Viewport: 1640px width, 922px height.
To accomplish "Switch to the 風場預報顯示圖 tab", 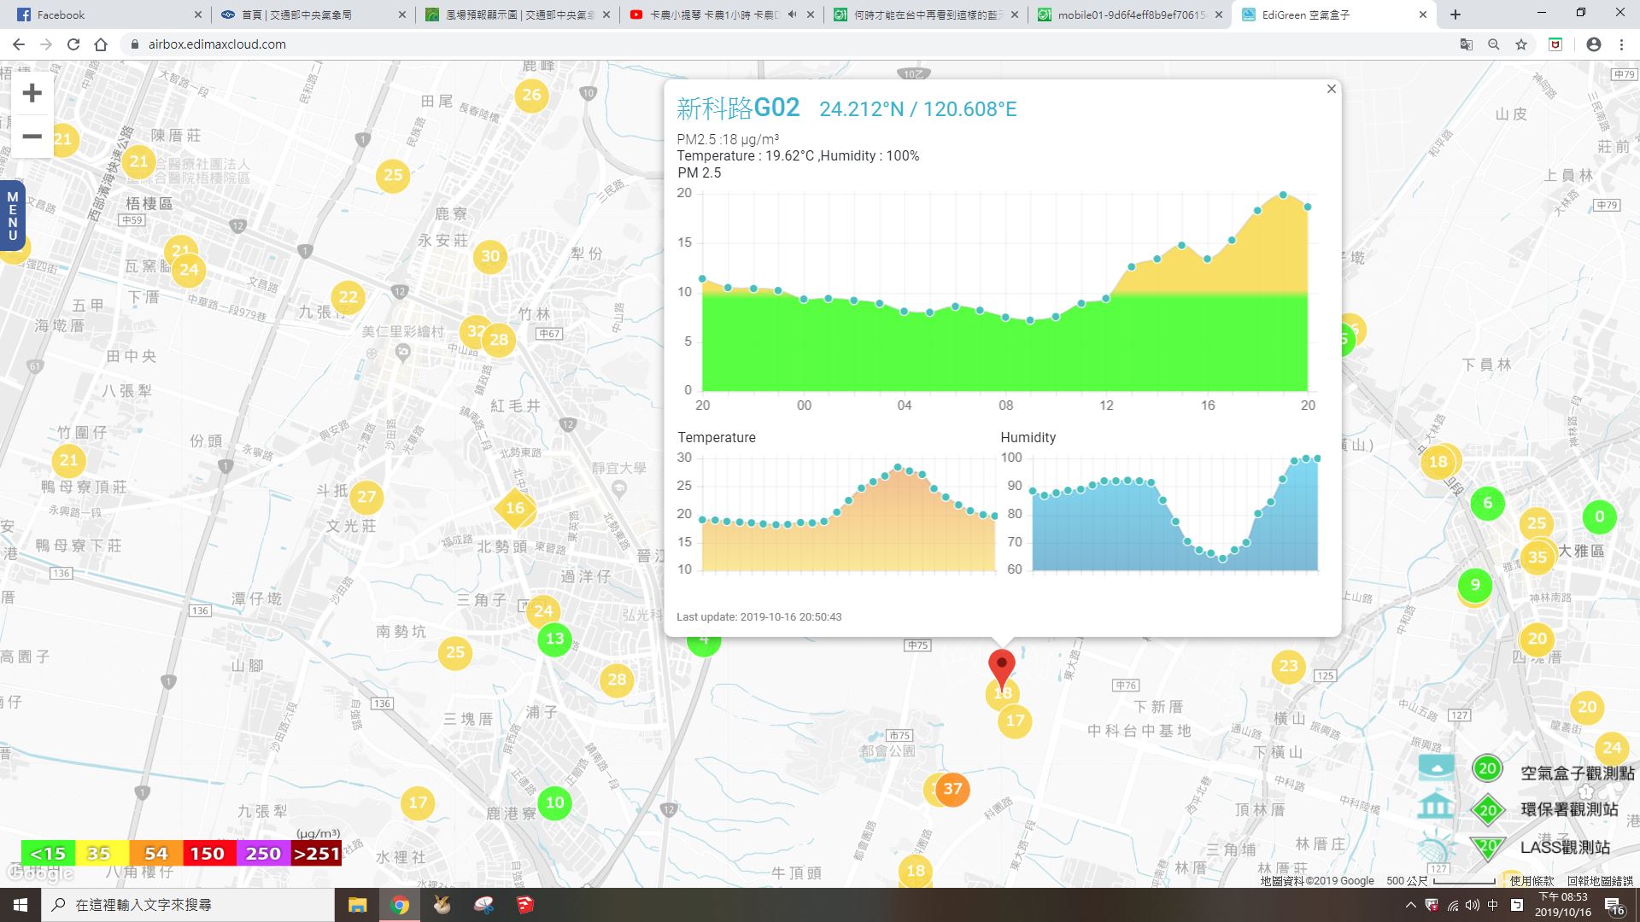I will [x=518, y=15].
